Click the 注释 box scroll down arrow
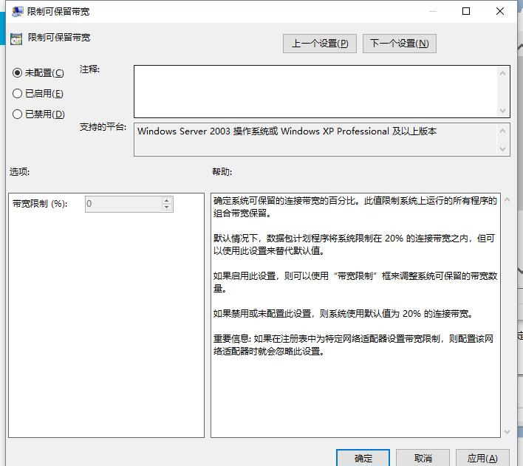This screenshot has height=466, width=523. pos(504,110)
